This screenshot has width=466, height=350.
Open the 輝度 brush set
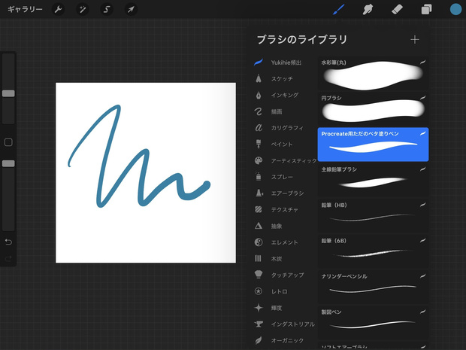[x=284, y=308]
